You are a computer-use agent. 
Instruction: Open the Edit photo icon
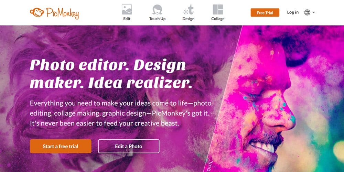[x=127, y=10]
